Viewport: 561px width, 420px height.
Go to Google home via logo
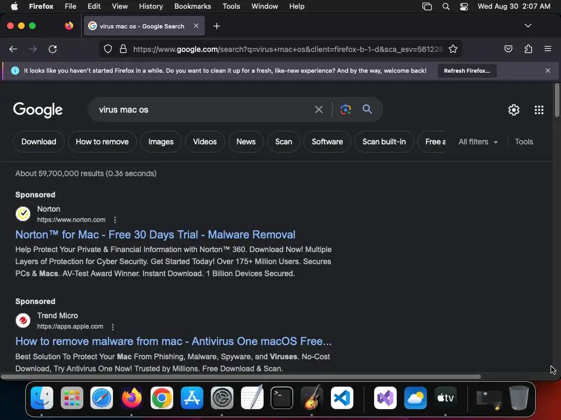tap(38, 109)
